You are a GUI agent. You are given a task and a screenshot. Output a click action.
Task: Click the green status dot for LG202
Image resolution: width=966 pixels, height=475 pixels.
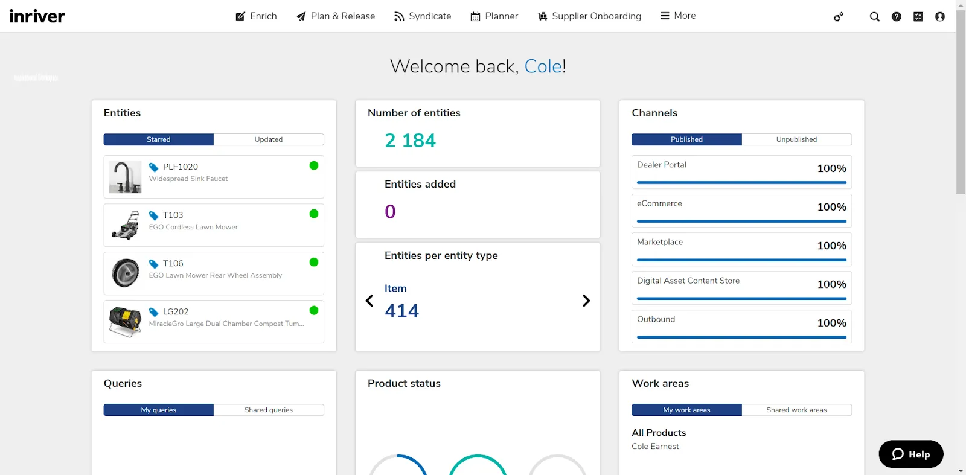point(314,310)
